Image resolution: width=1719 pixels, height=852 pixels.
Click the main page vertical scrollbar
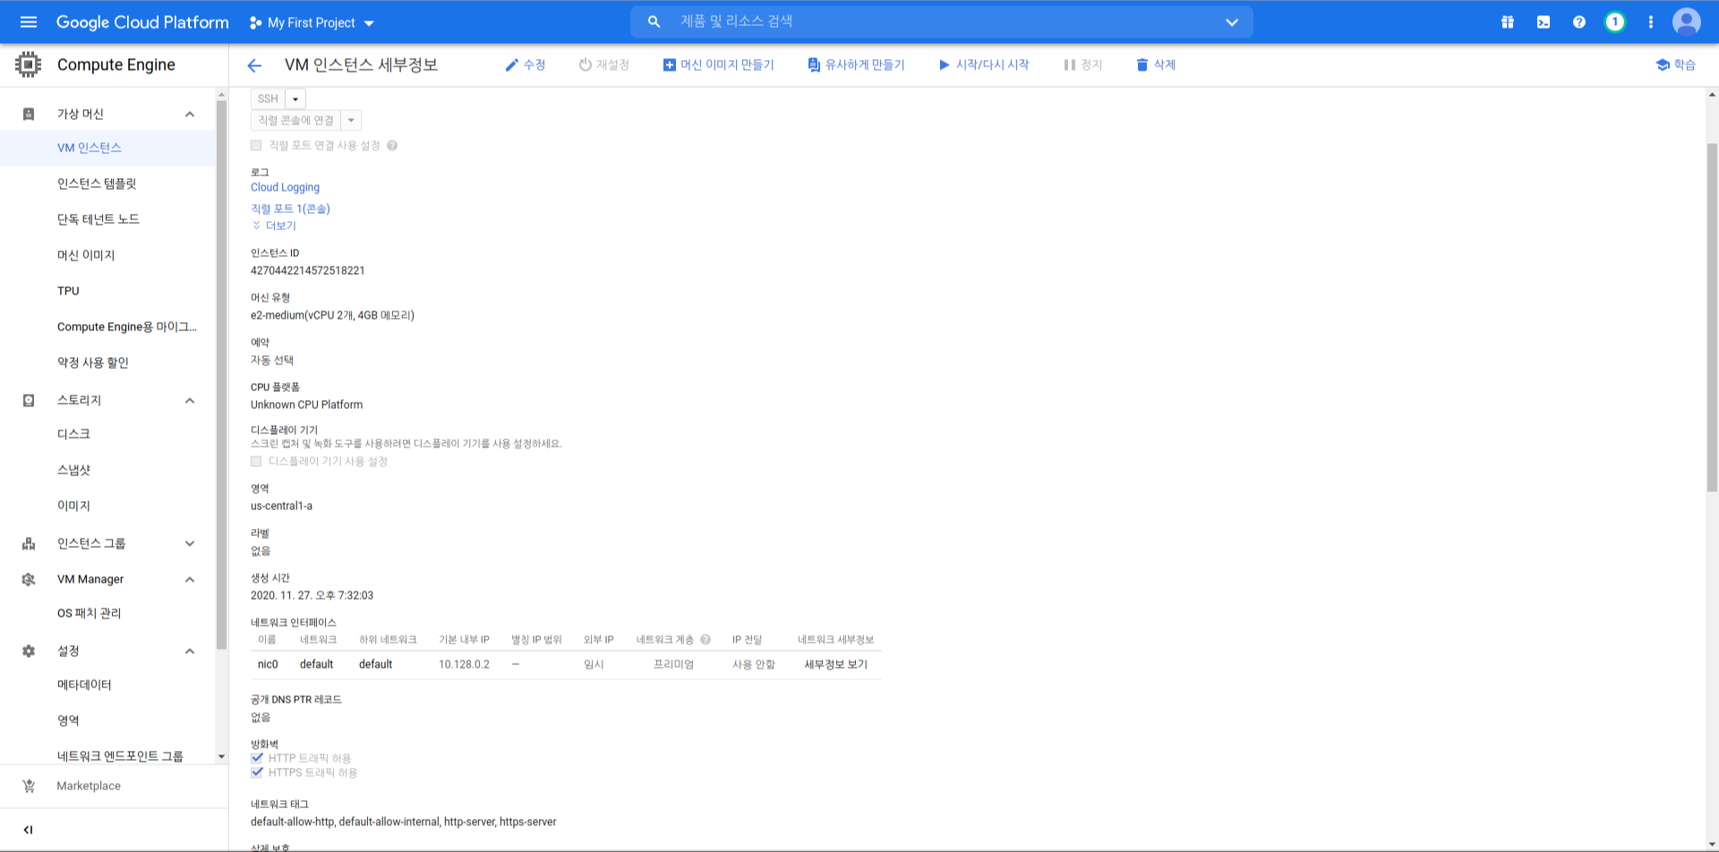[x=1712, y=318]
